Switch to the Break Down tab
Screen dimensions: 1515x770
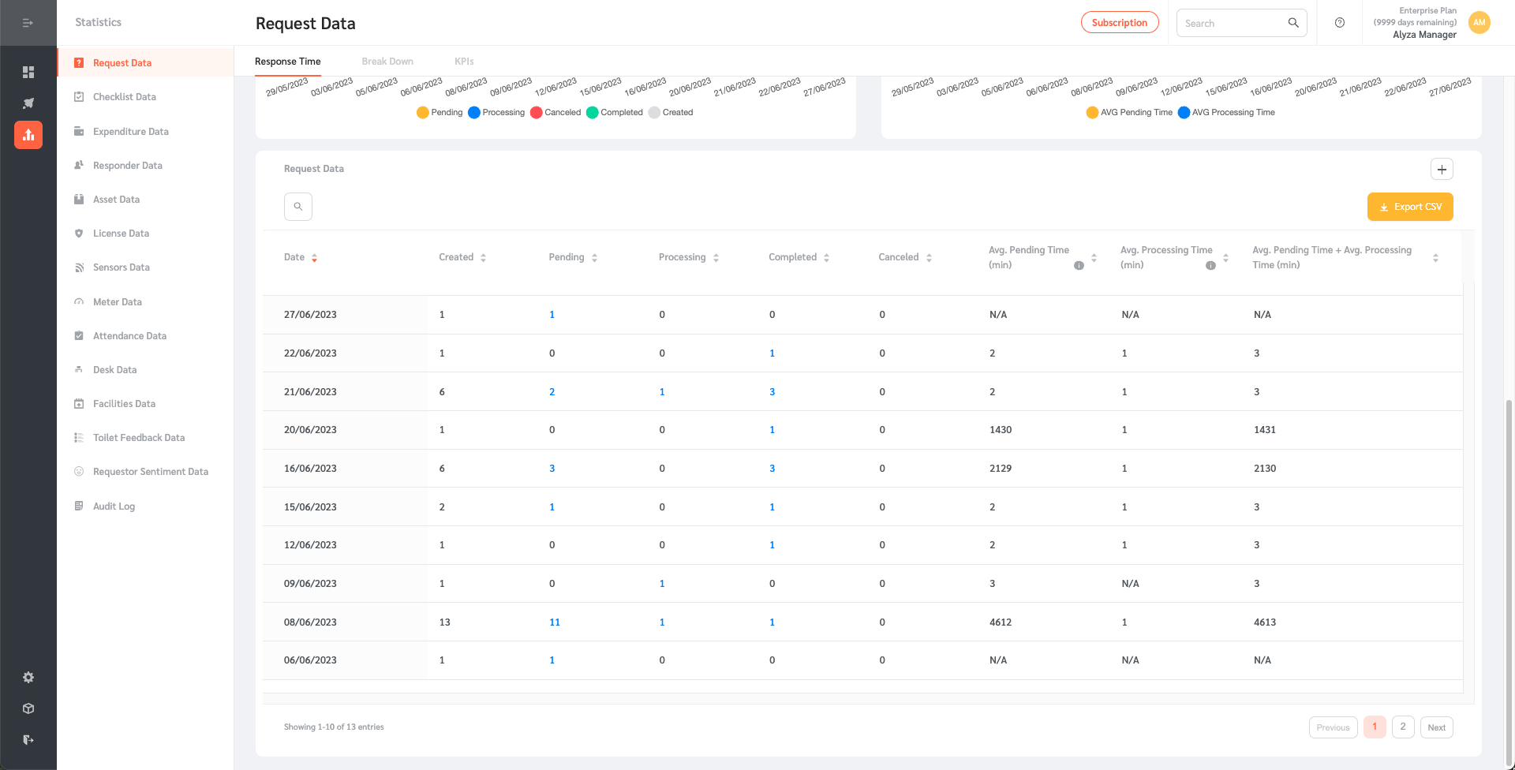[x=387, y=61]
